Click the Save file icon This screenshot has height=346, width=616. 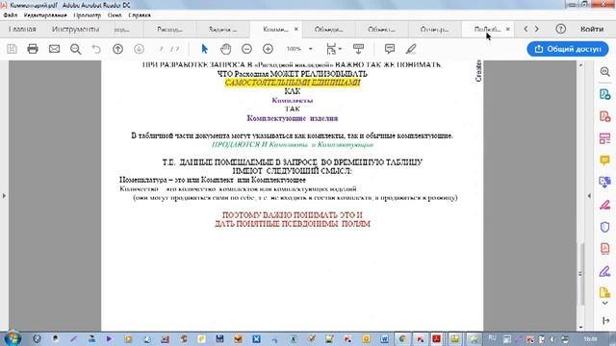click(x=12, y=49)
